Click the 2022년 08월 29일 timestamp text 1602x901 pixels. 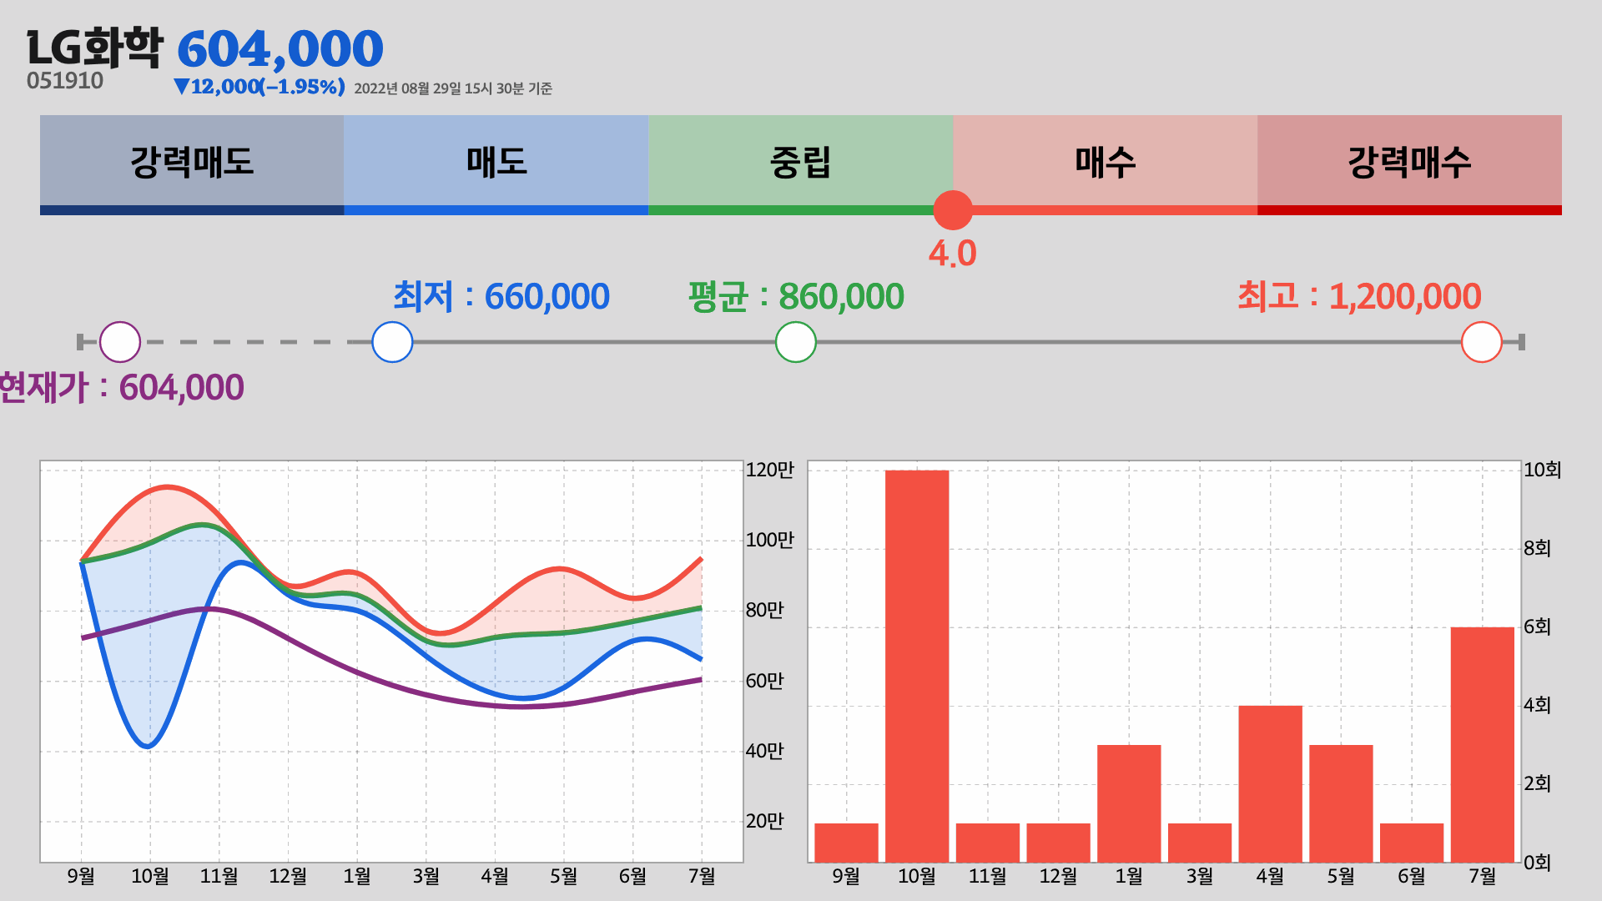(453, 88)
